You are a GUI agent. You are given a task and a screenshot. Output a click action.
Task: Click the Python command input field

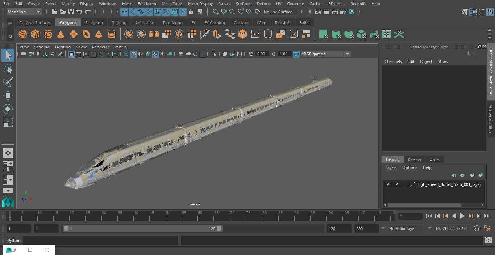[x=101, y=241]
